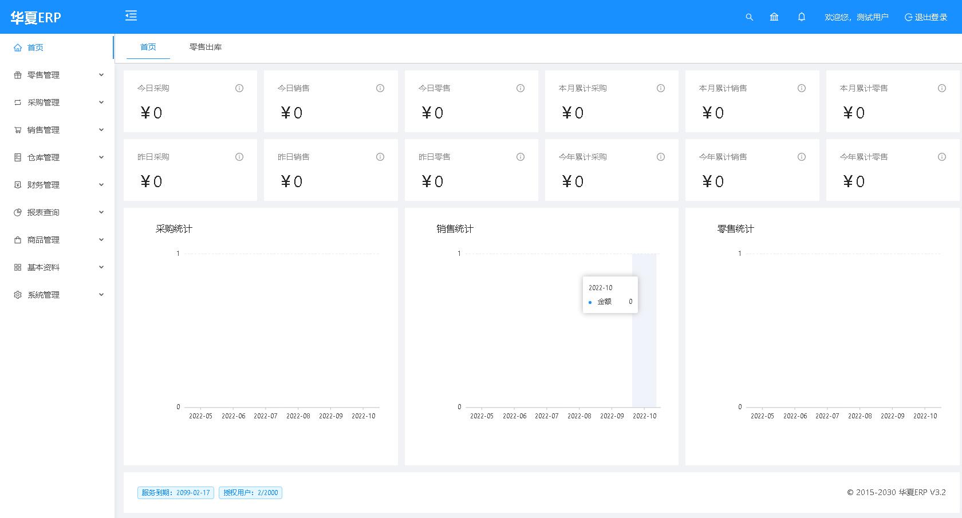Click the info icon on 本月累计零售 card
Viewport: 962px width, 518px height.
pyautogui.click(x=942, y=88)
